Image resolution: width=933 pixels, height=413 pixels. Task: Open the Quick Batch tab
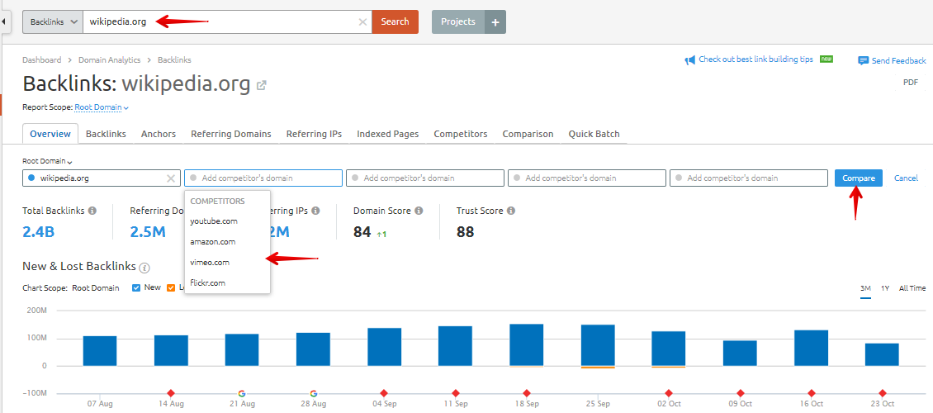(x=594, y=134)
